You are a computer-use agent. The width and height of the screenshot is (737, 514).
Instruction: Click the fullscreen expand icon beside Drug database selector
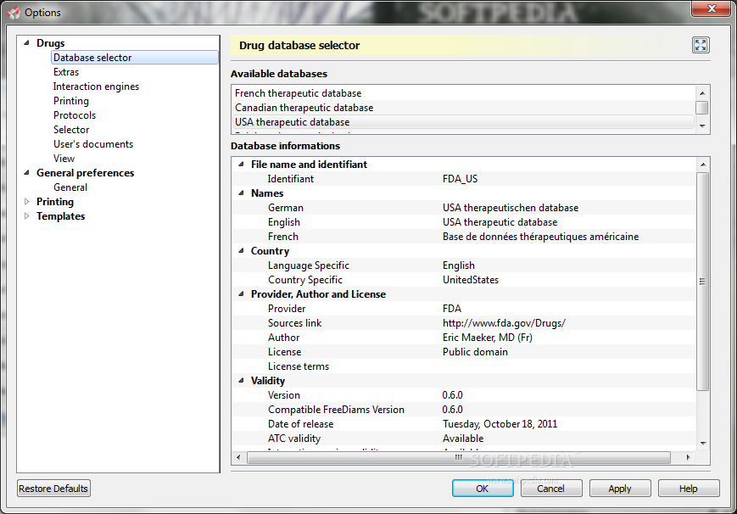pyautogui.click(x=701, y=45)
